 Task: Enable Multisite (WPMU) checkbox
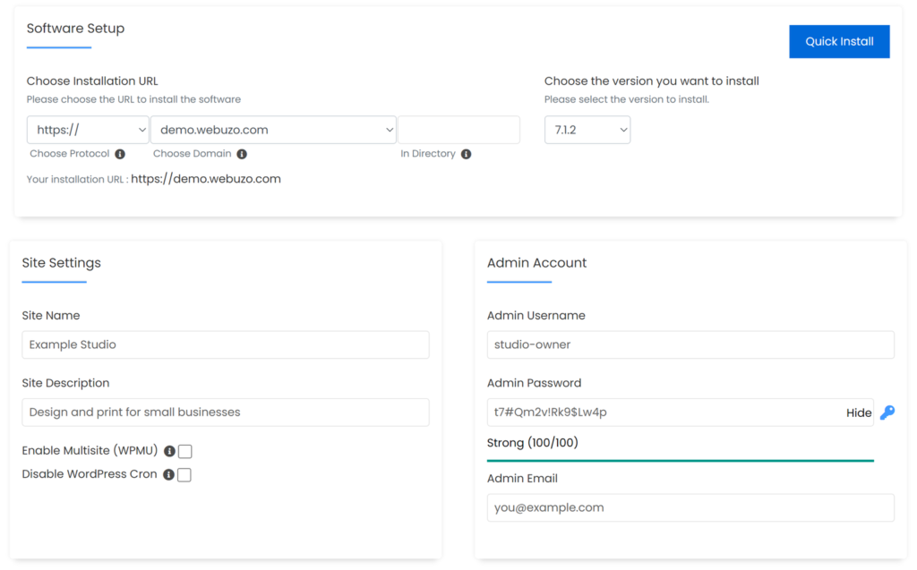pos(184,451)
